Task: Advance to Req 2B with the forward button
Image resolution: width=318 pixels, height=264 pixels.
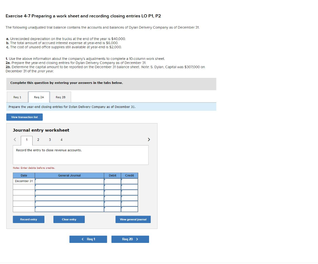Action: (x=130, y=239)
